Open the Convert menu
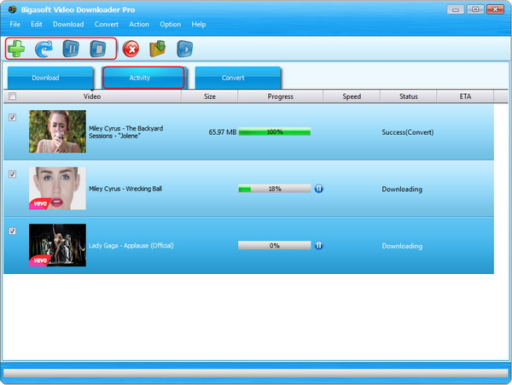Screen dimensions: 512x385 107,24
